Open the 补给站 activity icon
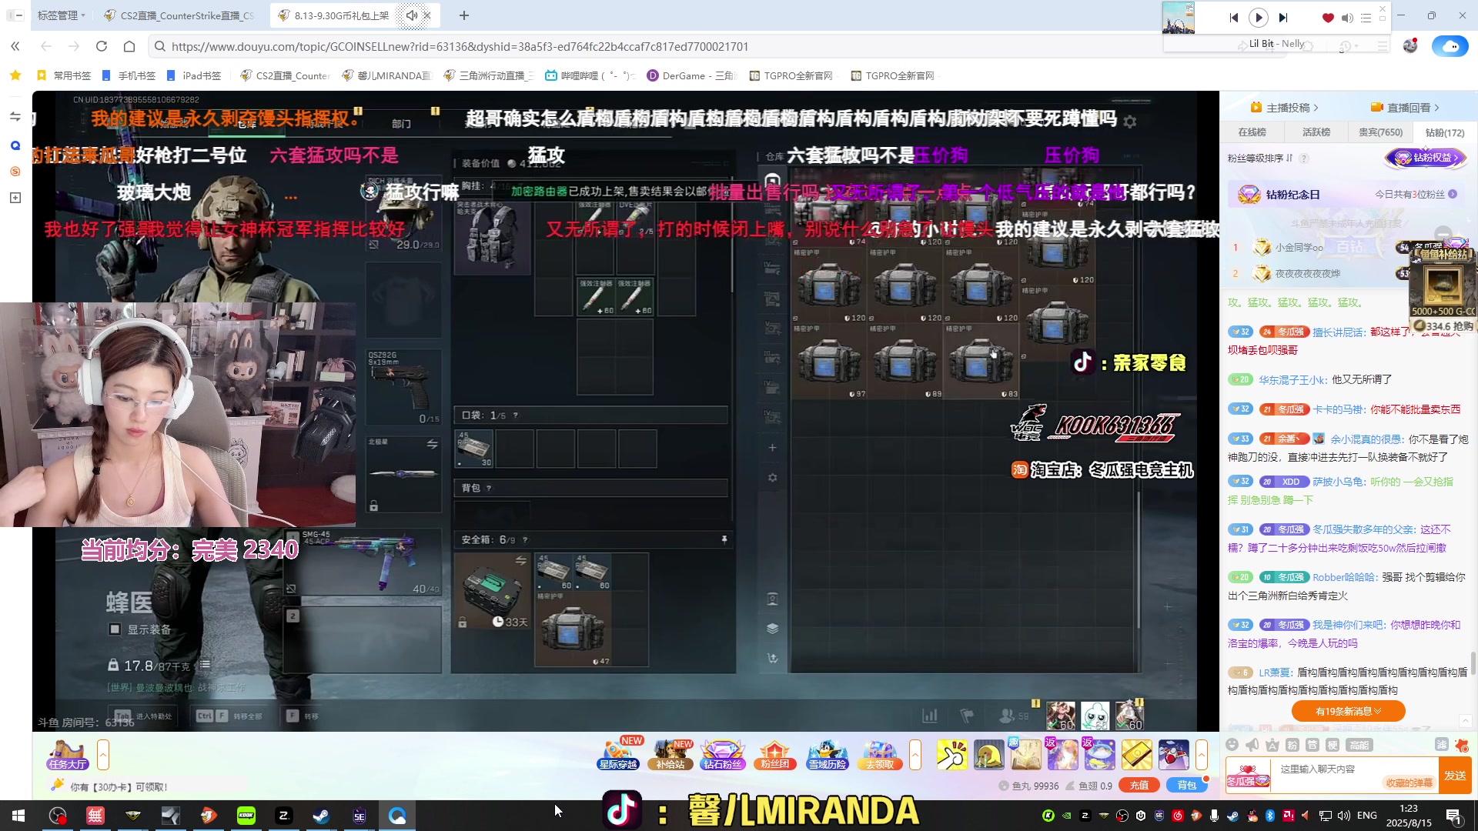Image resolution: width=1478 pixels, height=831 pixels. pyautogui.click(x=670, y=755)
